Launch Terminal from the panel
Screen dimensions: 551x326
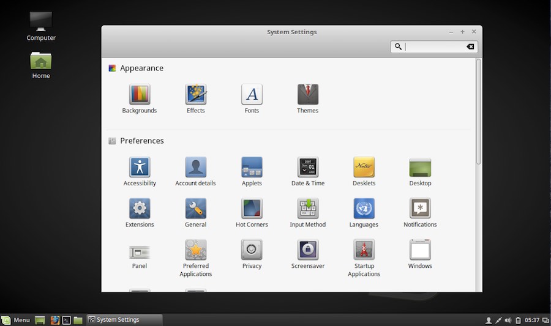pyautogui.click(x=66, y=320)
